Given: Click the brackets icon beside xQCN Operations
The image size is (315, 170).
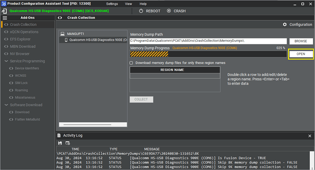Looking at the screenshot, I should pos(6,32).
